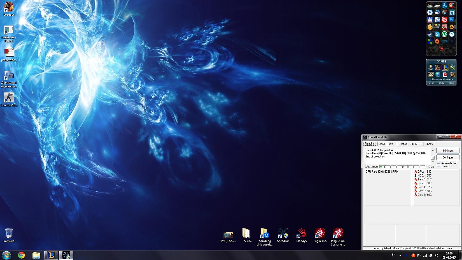Image resolution: width=462 pixels, height=260 pixels.
Task: Click the volume speaker tray icon
Action: tap(436, 255)
